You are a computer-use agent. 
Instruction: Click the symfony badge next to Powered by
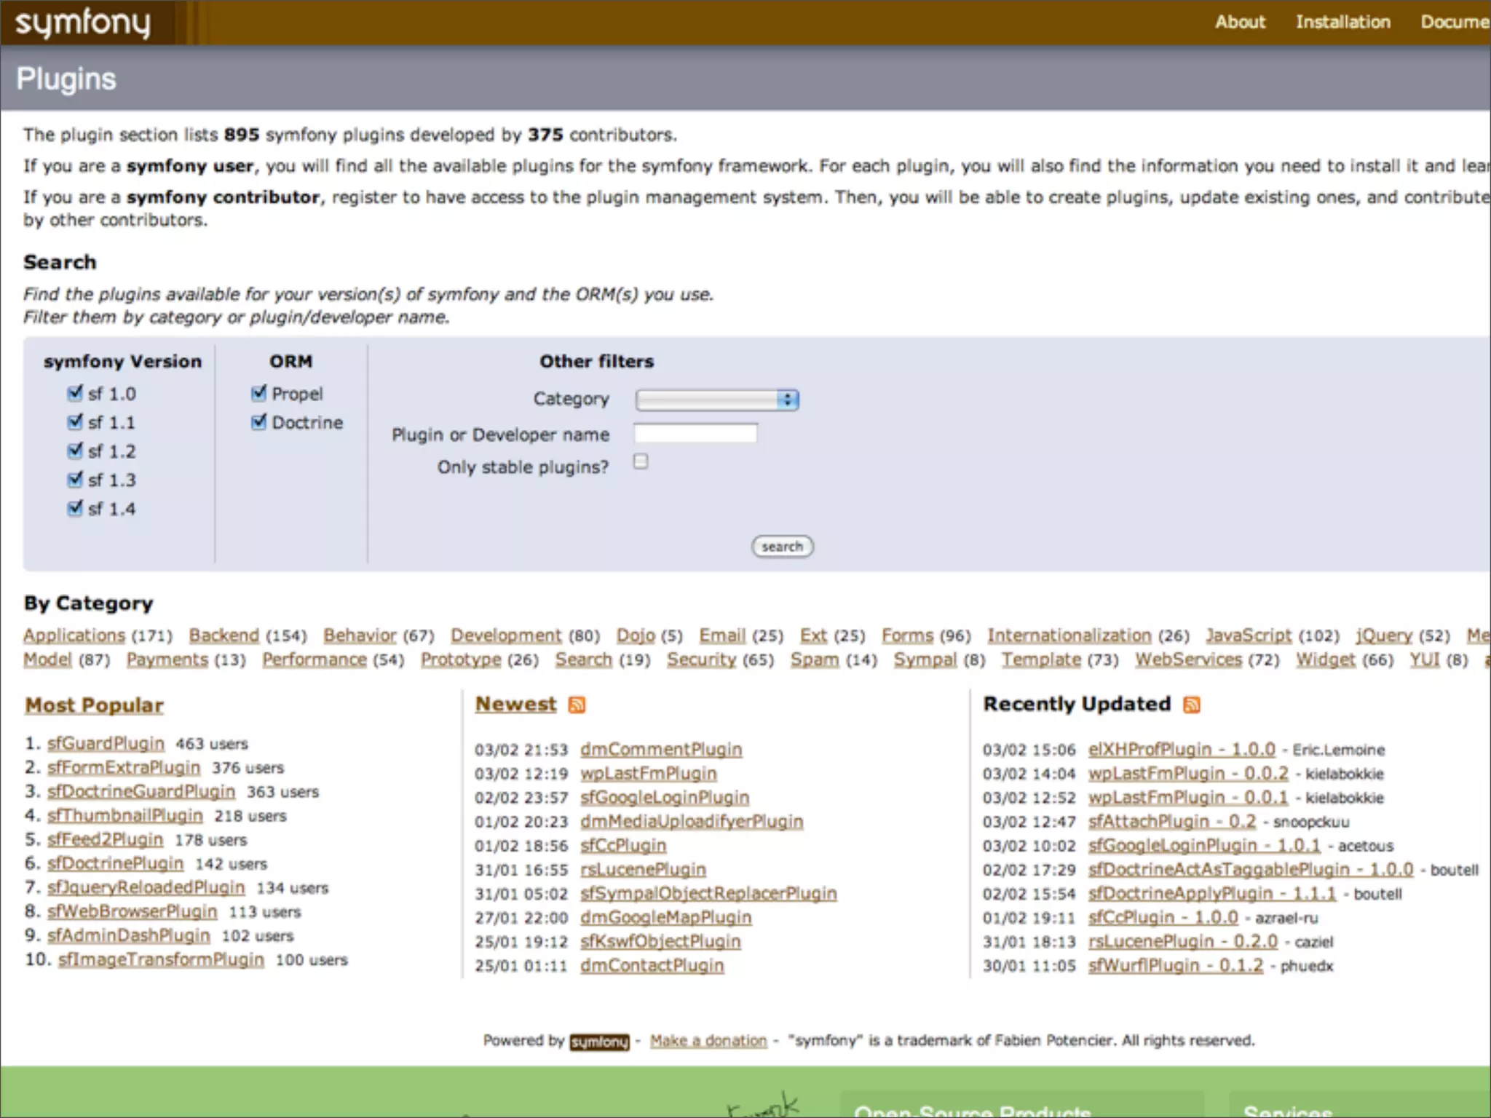[x=599, y=1042]
